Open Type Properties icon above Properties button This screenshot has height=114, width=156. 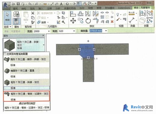click(16, 14)
